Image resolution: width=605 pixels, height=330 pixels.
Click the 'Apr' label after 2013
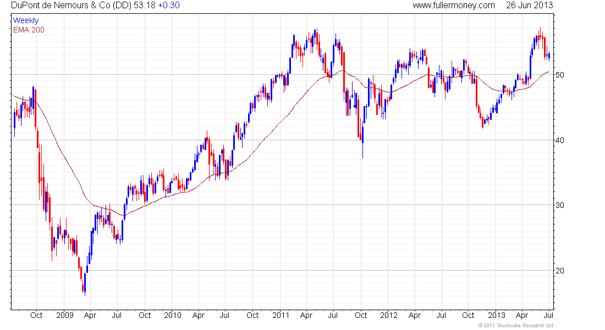pos(522,315)
